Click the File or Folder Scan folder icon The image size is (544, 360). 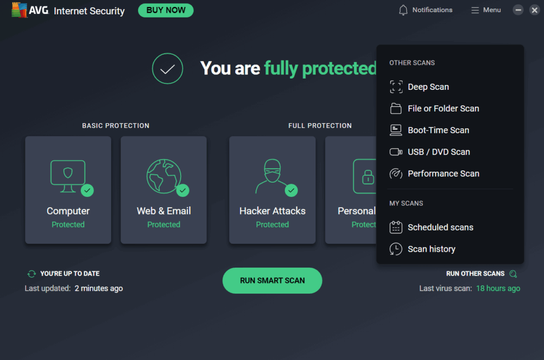pyautogui.click(x=396, y=108)
